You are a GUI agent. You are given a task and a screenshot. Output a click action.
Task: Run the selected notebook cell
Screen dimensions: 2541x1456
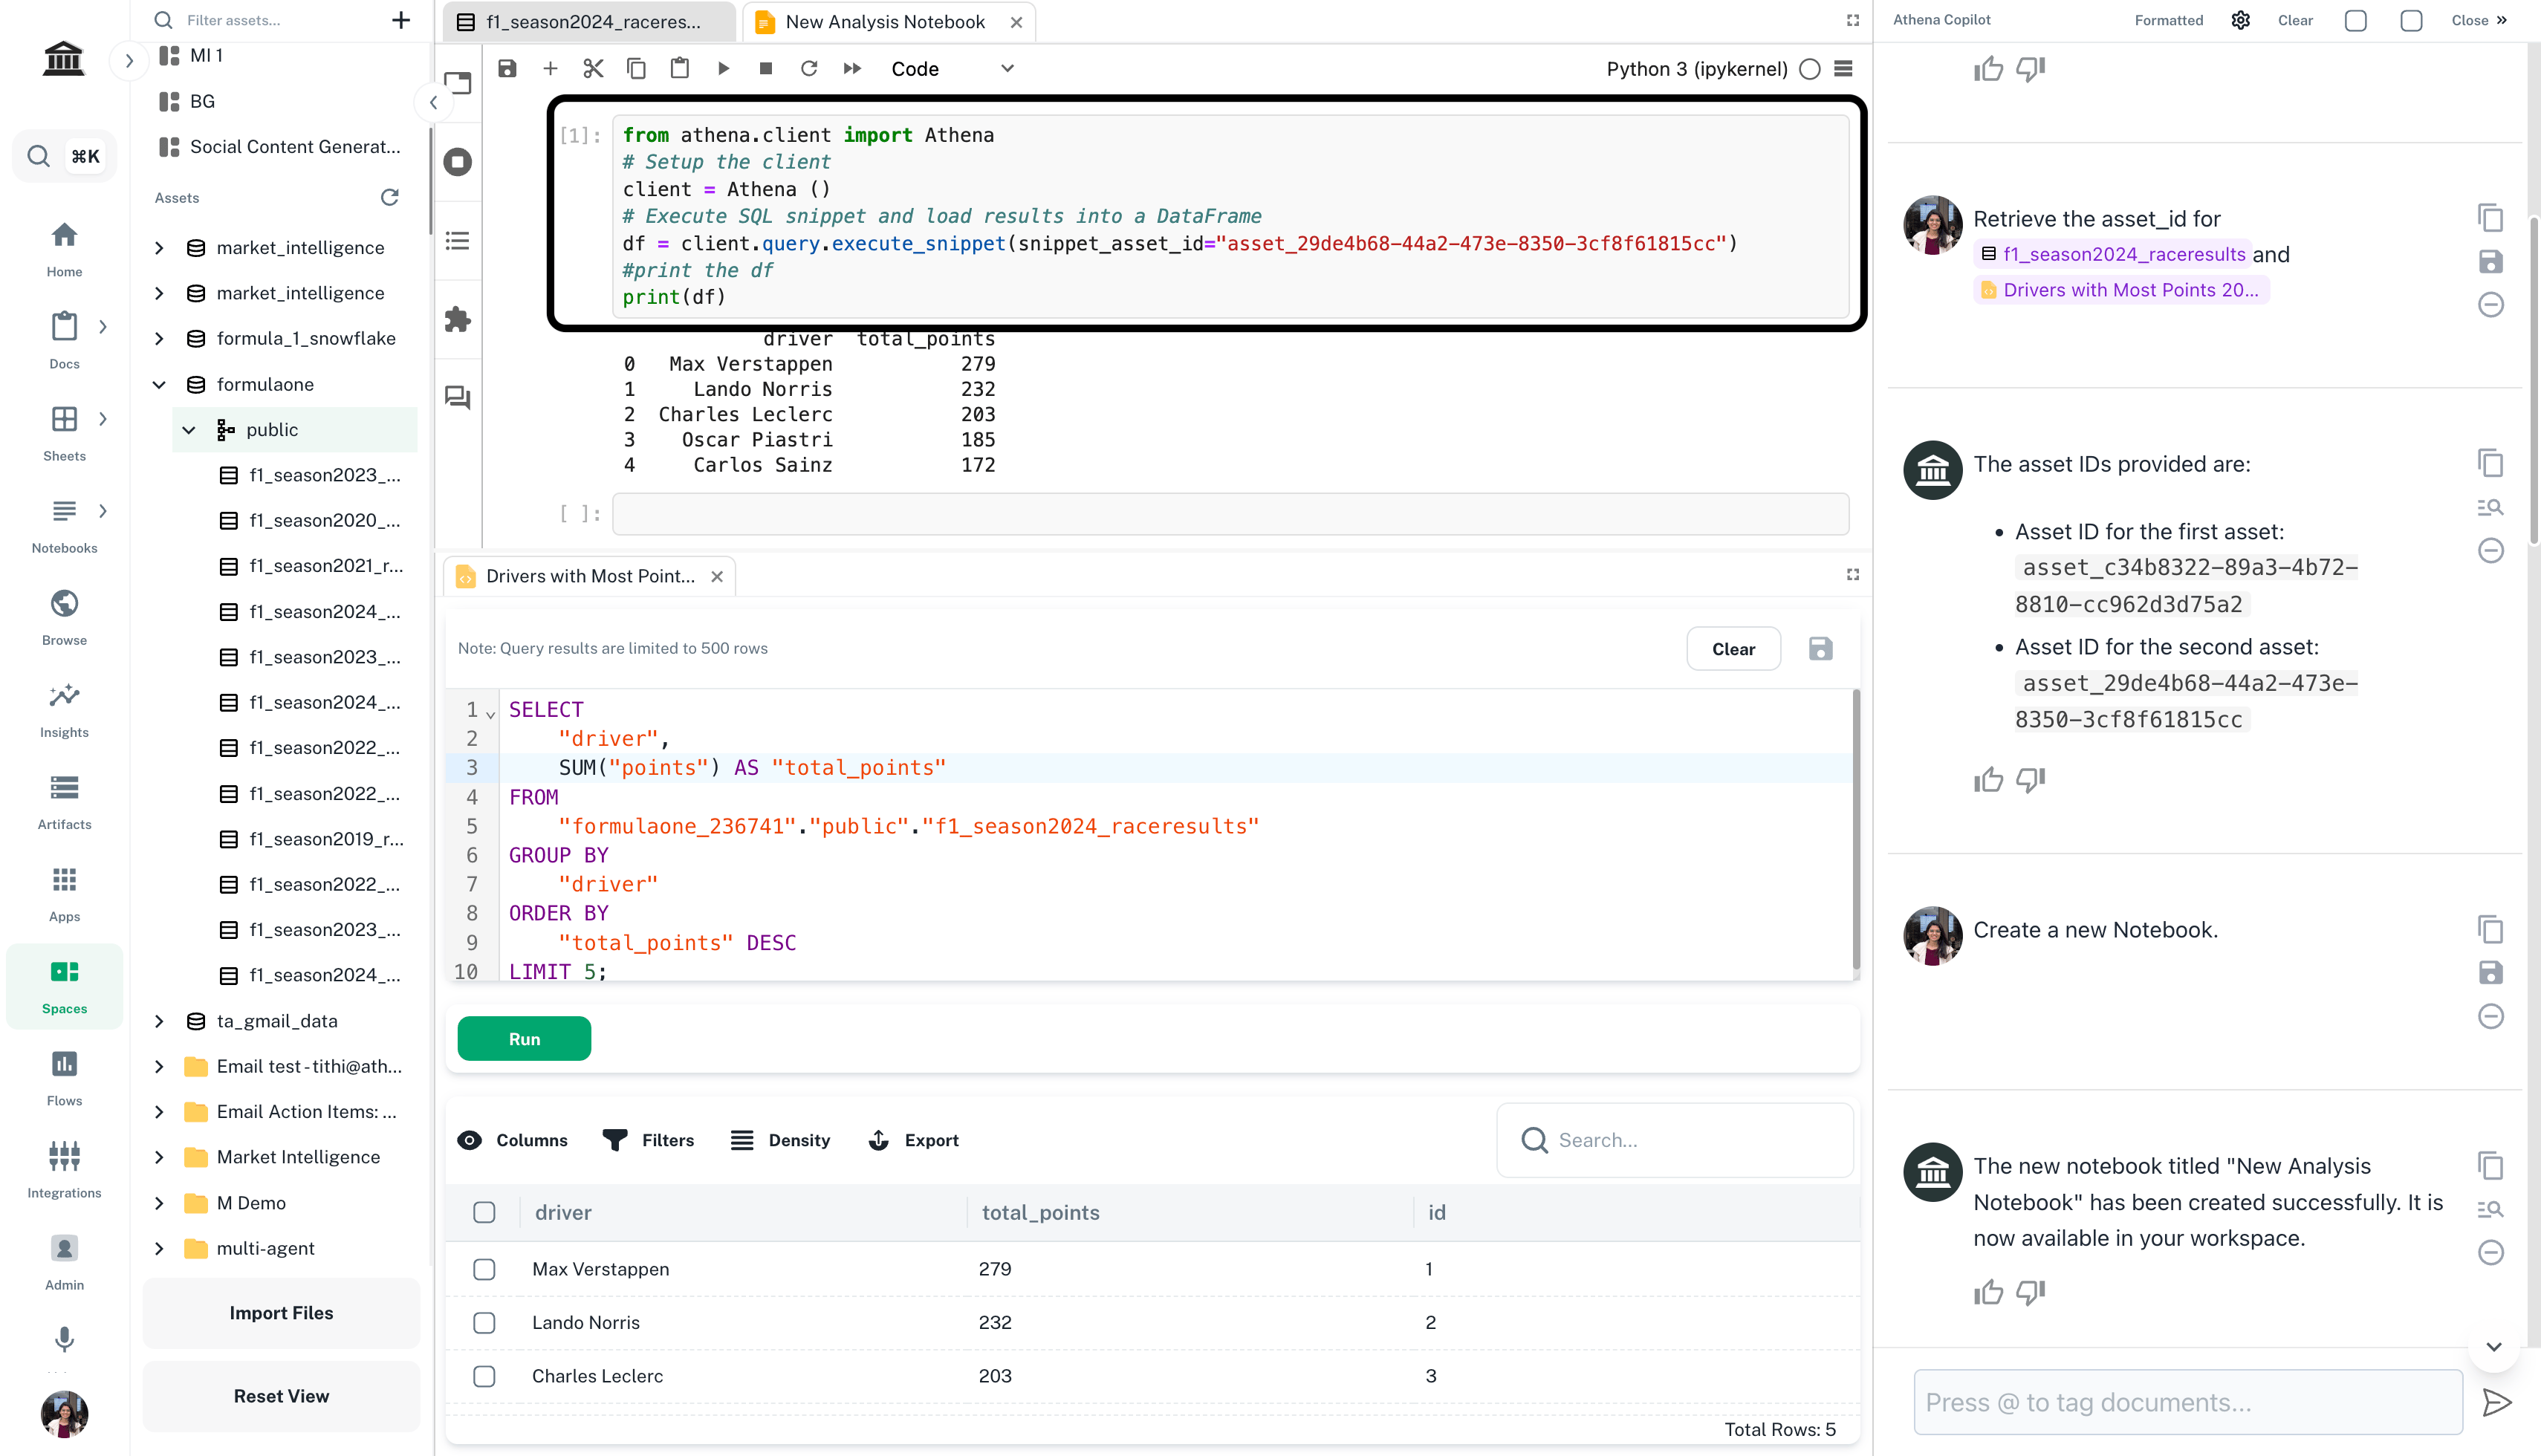pos(723,68)
